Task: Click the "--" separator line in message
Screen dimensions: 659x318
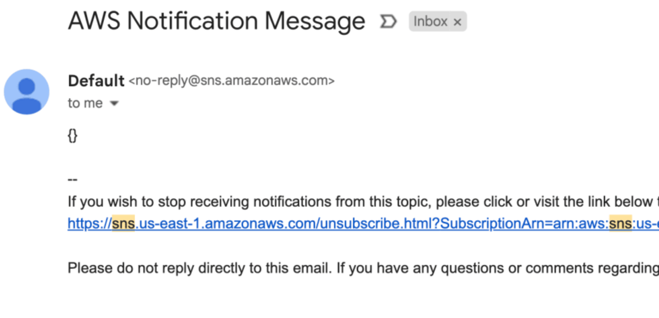Action: pos(72,179)
